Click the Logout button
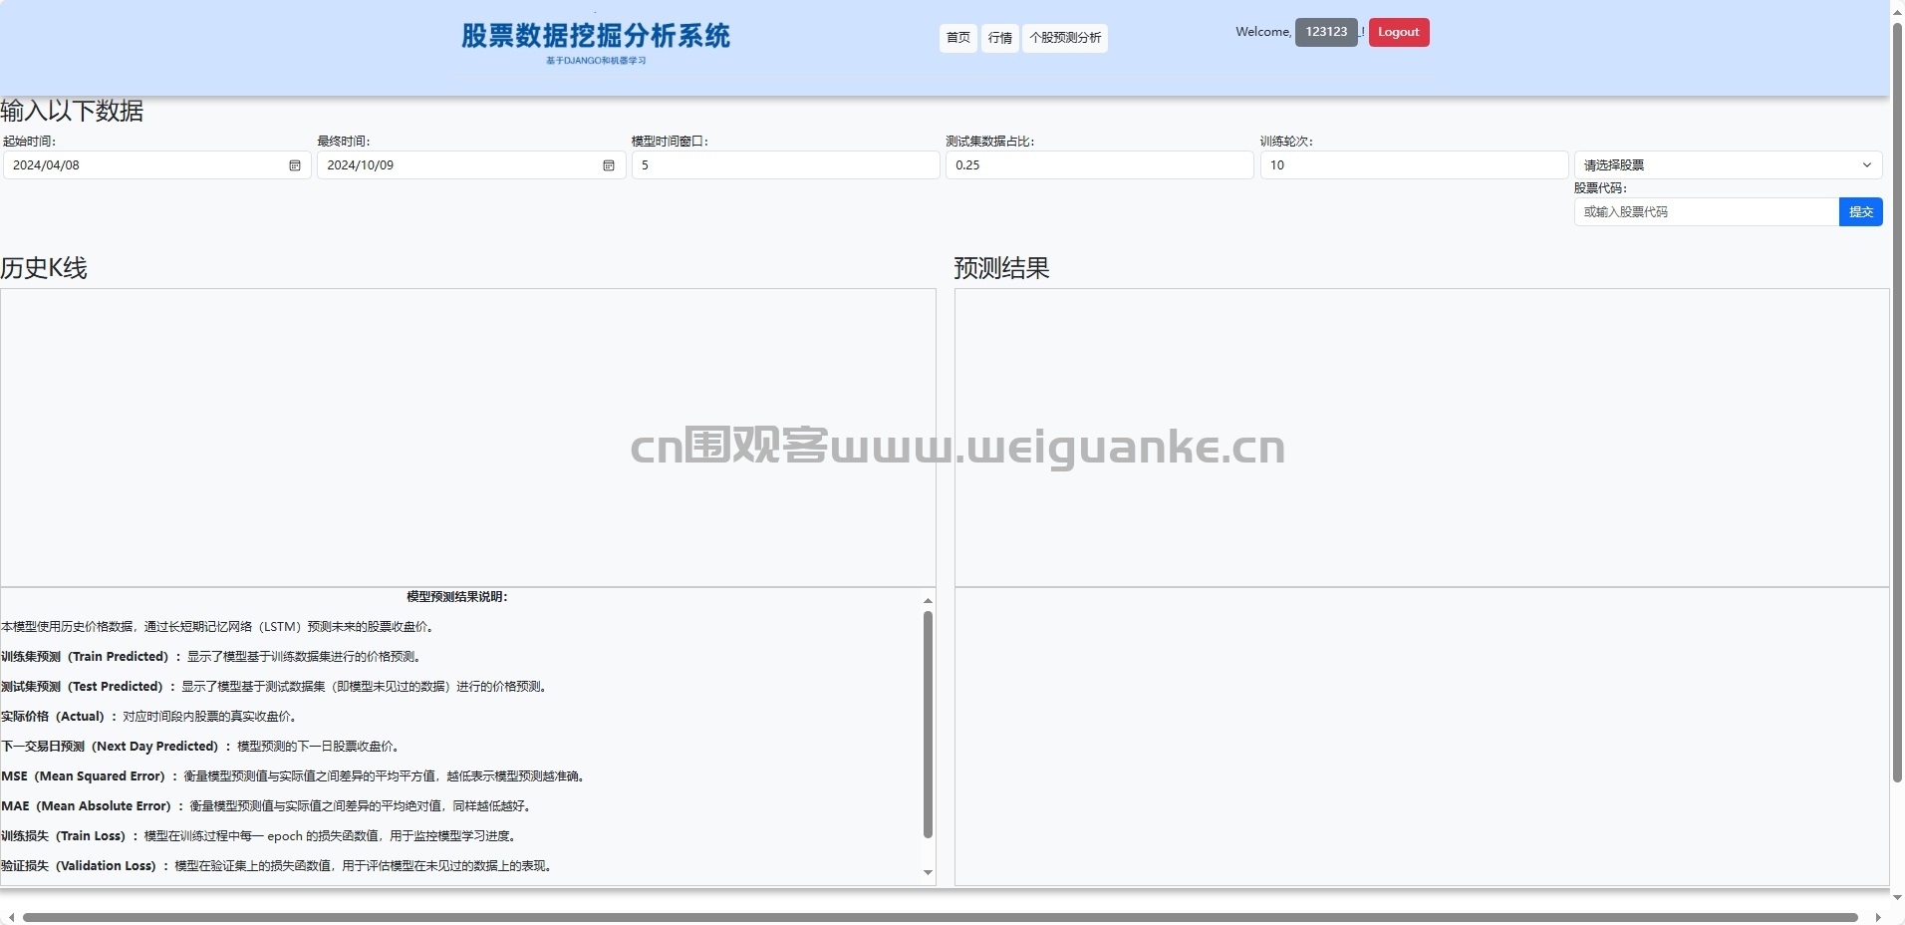 pyautogui.click(x=1399, y=32)
